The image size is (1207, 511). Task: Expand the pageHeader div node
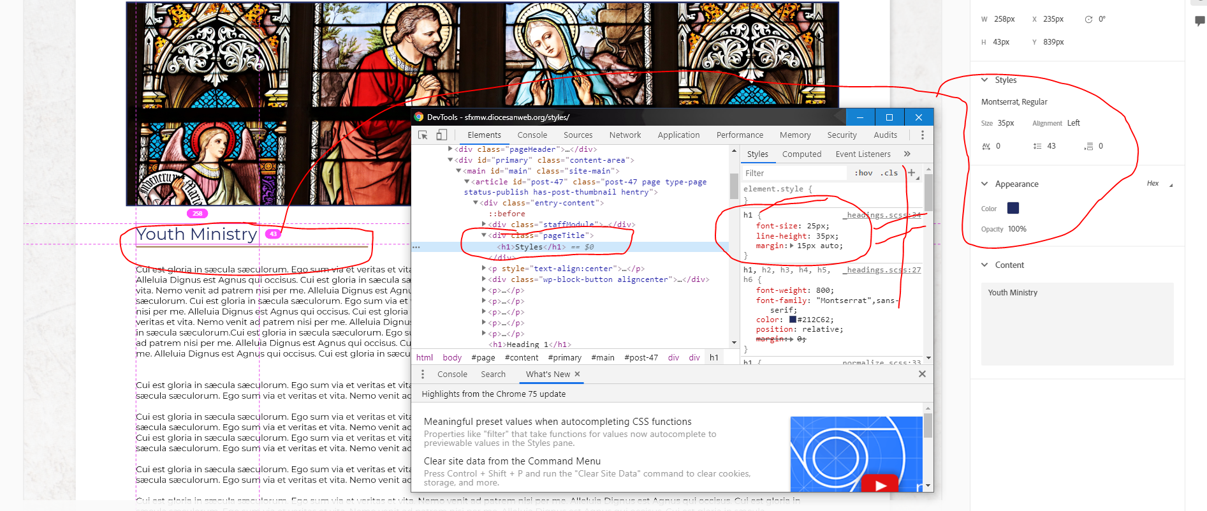pyautogui.click(x=450, y=149)
